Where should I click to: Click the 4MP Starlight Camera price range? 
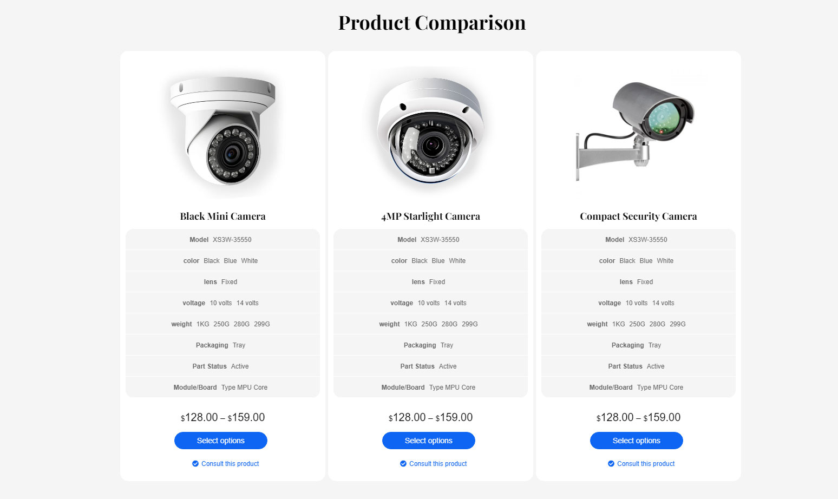coord(431,417)
